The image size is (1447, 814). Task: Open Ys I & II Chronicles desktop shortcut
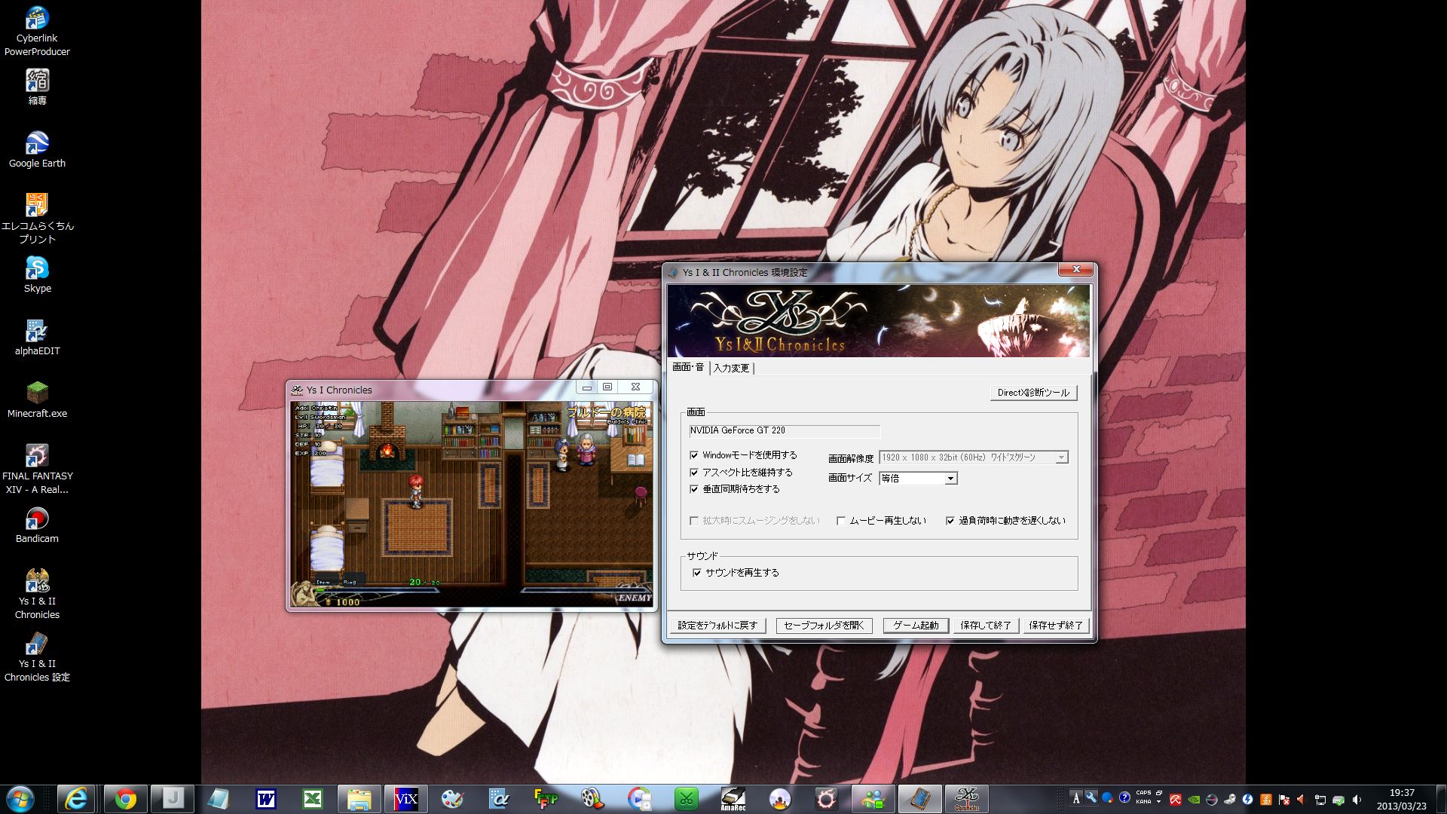pos(37,594)
